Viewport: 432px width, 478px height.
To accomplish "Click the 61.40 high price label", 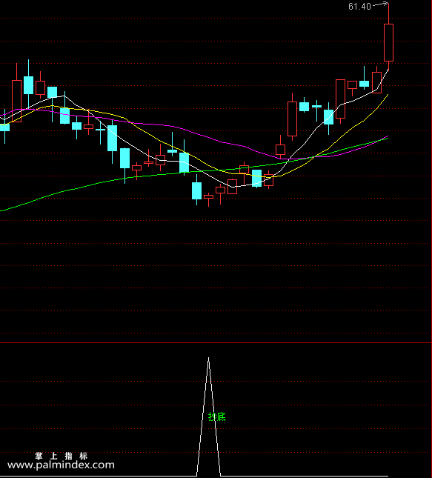I will 359,7.
